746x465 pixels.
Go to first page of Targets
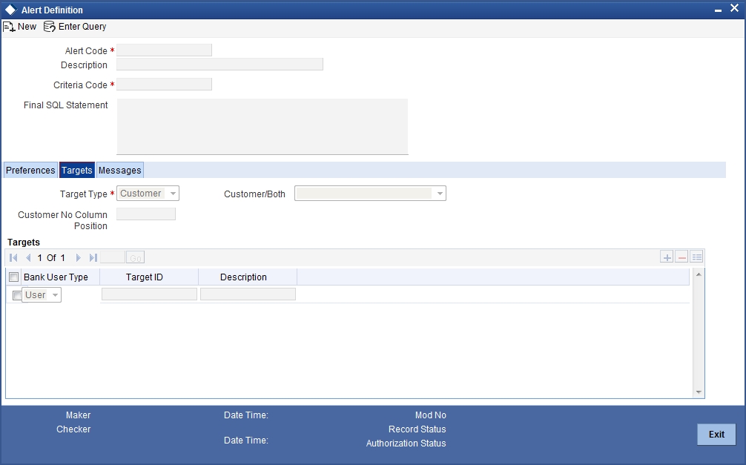click(x=13, y=257)
